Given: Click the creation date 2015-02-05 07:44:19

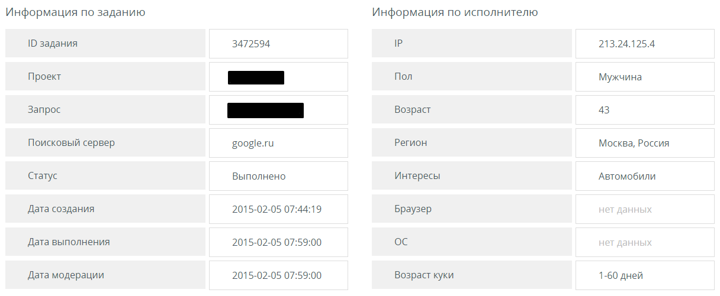Looking at the screenshot, I should tap(277, 209).
